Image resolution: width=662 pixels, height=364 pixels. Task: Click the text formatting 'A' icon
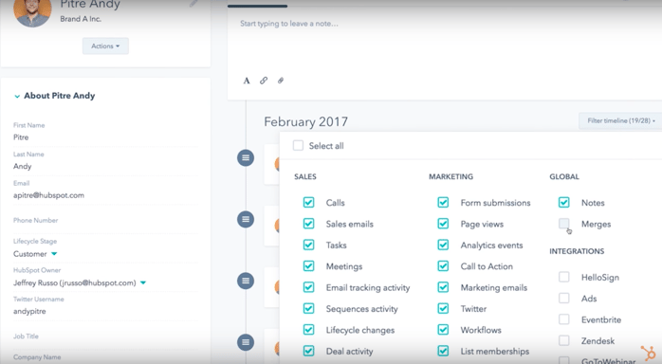point(247,81)
